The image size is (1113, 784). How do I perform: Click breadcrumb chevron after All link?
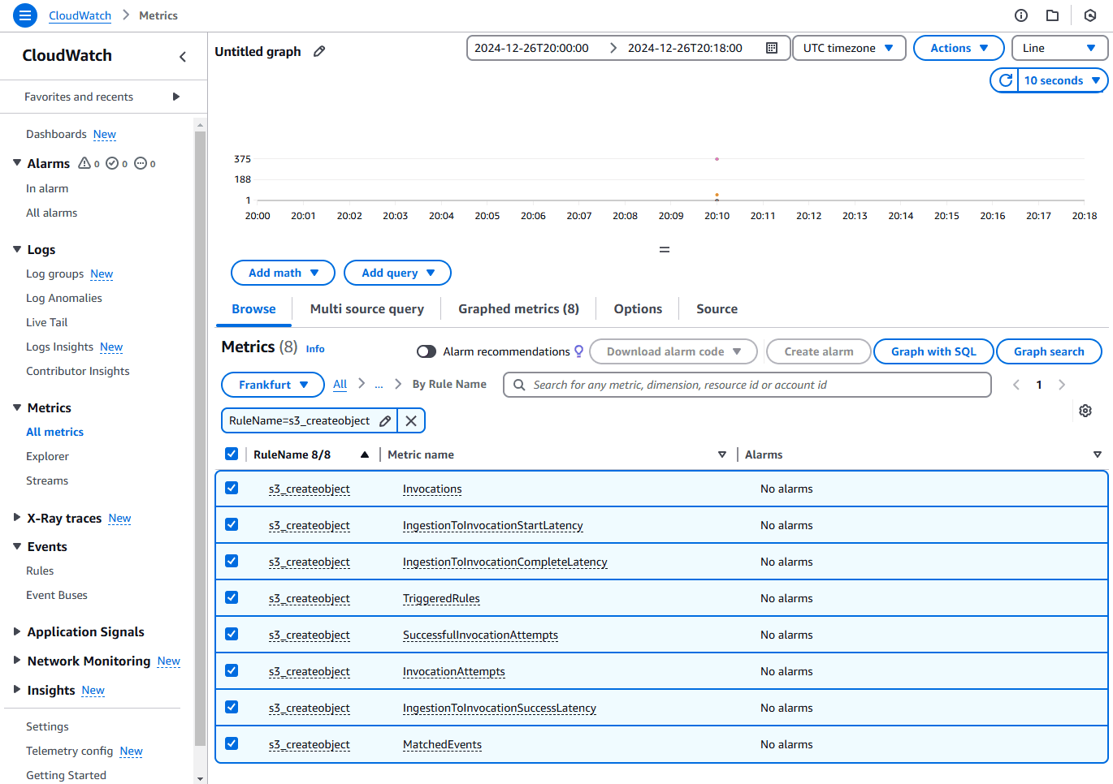click(x=362, y=384)
